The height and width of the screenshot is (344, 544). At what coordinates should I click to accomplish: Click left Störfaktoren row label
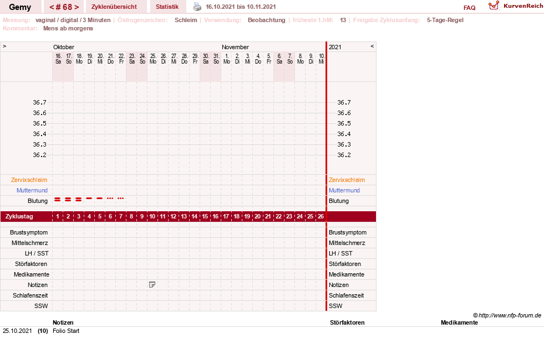[x=31, y=264]
